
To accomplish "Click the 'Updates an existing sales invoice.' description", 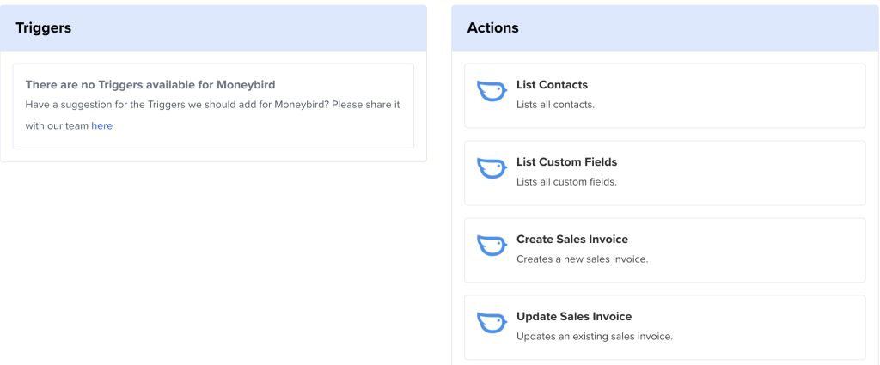I will pyautogui.click(x=594, y=337).
